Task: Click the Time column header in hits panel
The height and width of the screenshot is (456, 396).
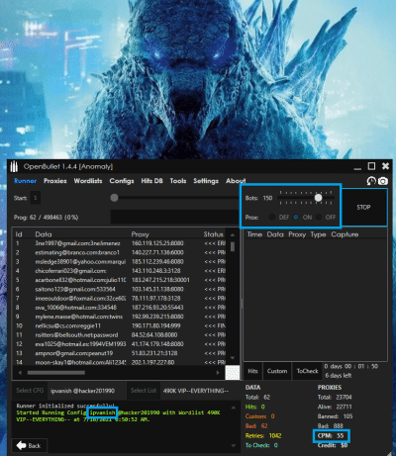Action: tap(254, 234)
